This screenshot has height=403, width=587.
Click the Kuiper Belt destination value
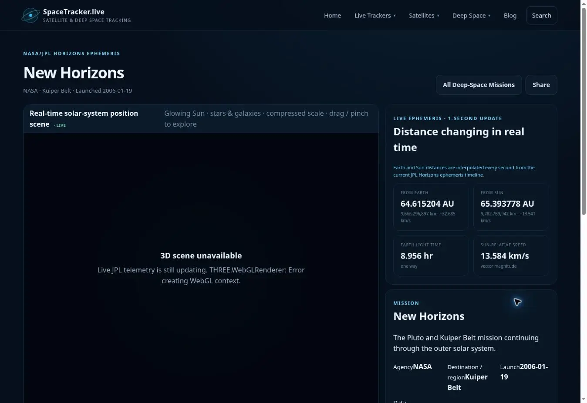(x=467, y=382)
